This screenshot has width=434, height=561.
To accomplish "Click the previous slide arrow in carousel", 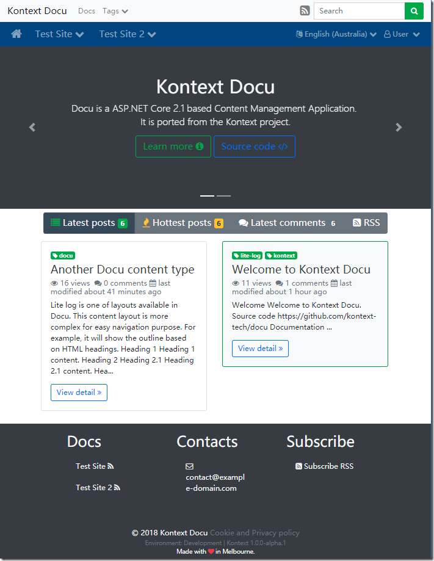I will click(x=32, y=128).
